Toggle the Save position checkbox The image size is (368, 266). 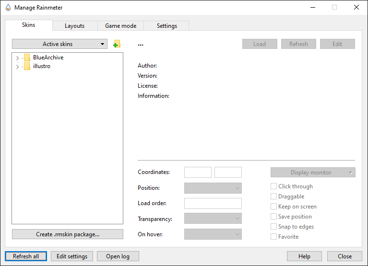[273, 217]
